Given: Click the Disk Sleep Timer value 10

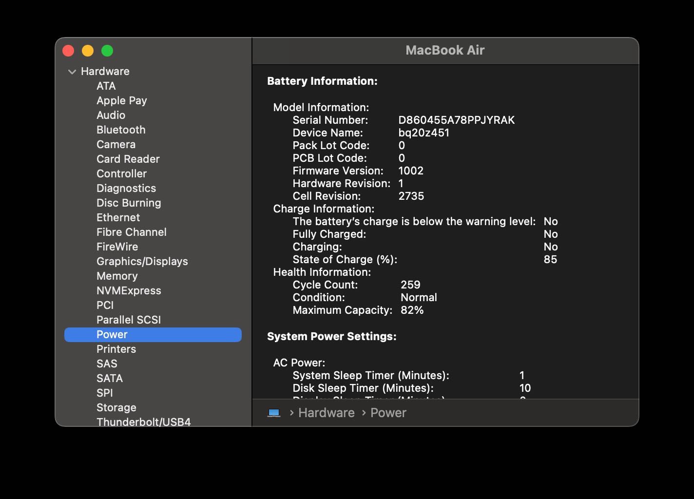Looking at the screenshot, I should 525,388.
